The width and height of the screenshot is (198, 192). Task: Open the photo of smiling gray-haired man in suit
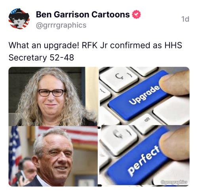[53, 156]
